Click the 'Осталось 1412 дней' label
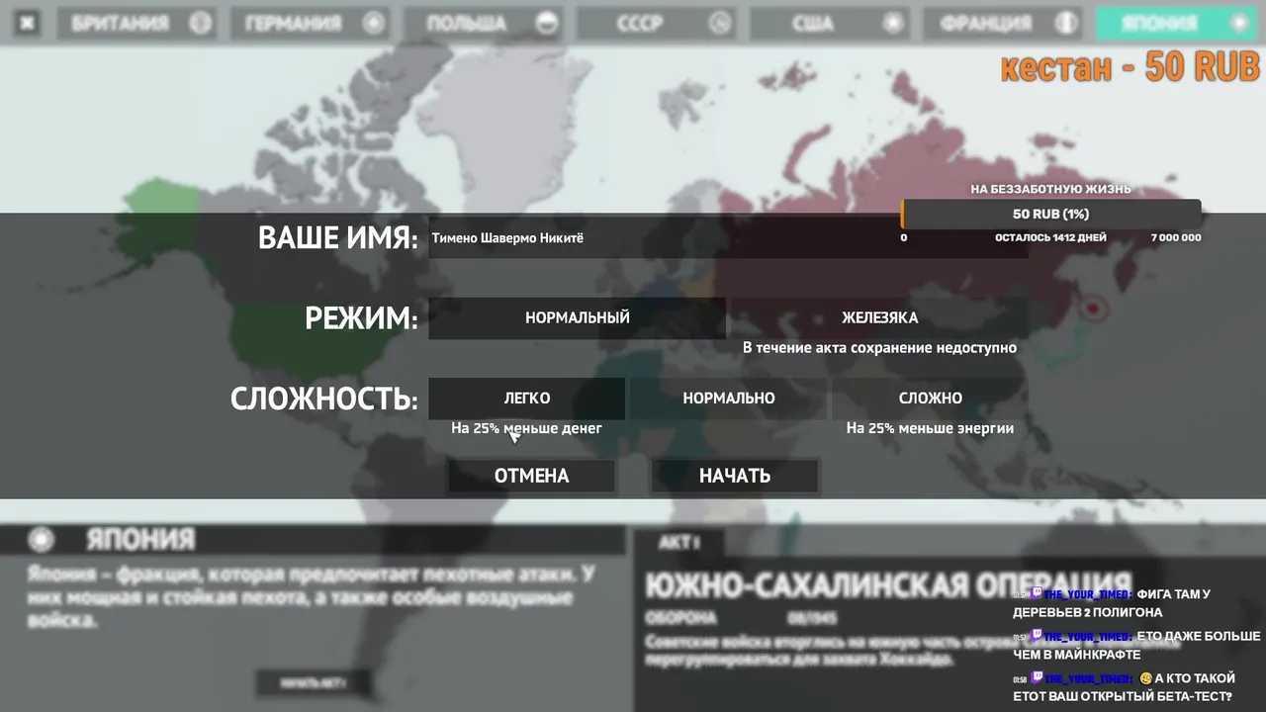 pyautogui.click(x=1050, y=237)
